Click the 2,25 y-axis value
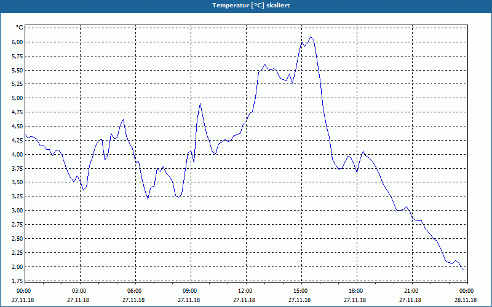 point(18,253)
